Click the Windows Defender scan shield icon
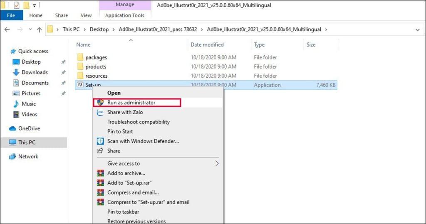Screen dimensions: 426x224 pyautogui.click(x=100, y=141)
